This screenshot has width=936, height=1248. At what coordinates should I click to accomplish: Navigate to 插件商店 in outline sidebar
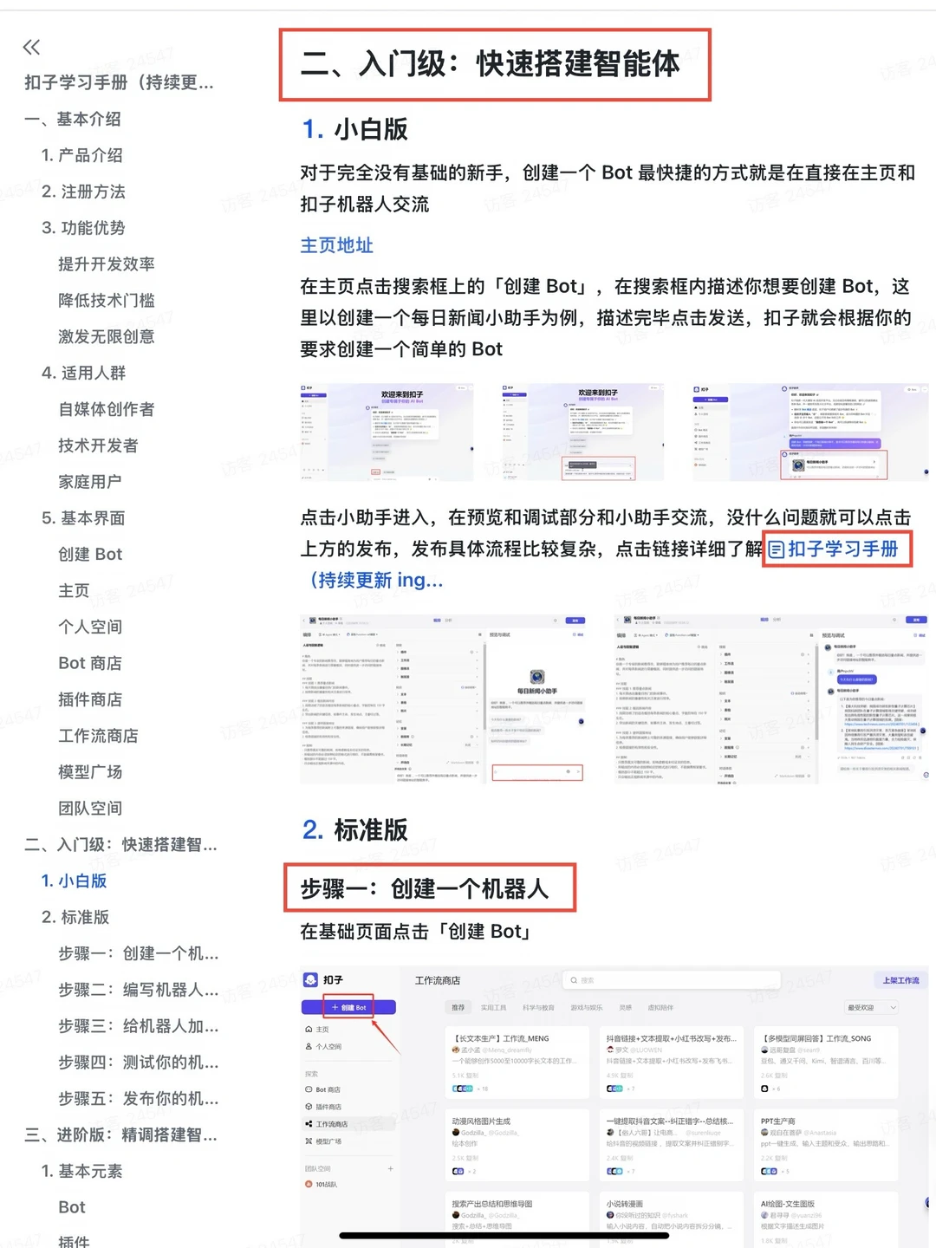(x=90, y=699)
